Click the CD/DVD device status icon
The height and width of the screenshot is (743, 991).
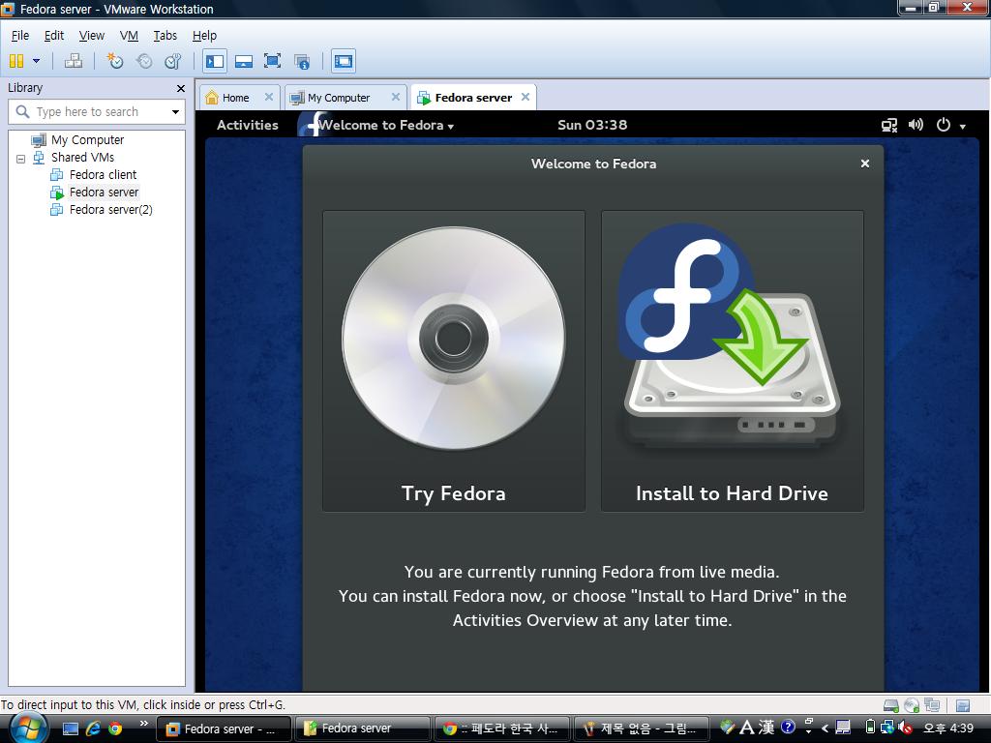point(912,705)
